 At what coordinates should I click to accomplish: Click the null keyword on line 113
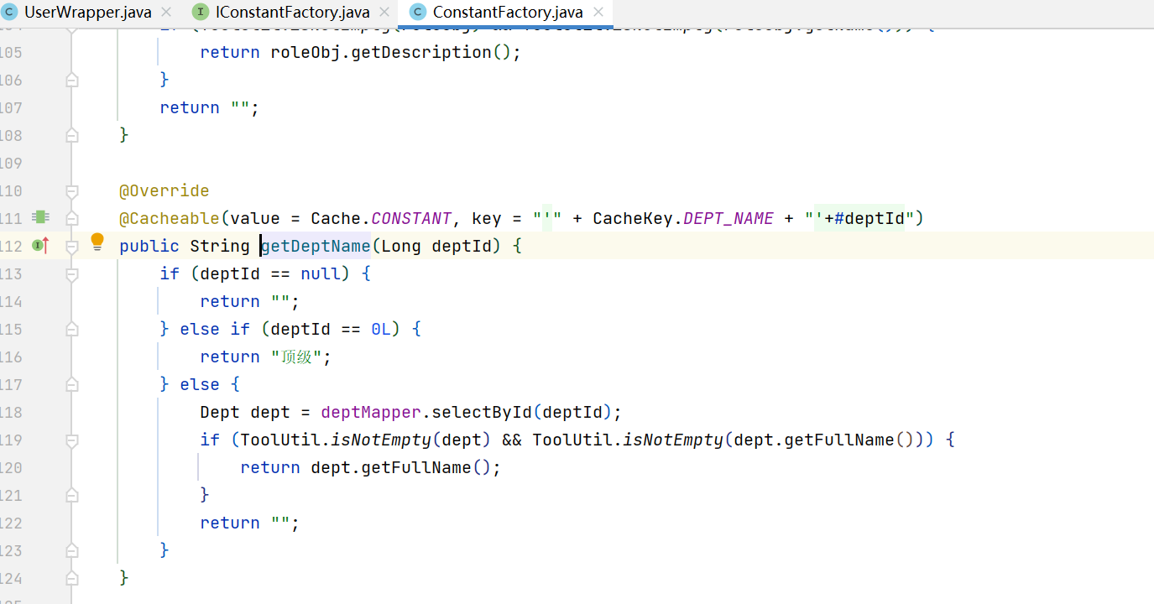[x=321, y=273]
